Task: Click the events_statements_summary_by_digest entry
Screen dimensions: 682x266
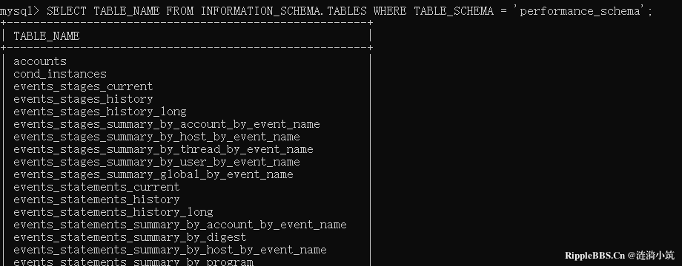Action: coord(130,237)
